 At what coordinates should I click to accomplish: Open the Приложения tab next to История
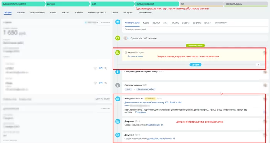tap(145, 12)
